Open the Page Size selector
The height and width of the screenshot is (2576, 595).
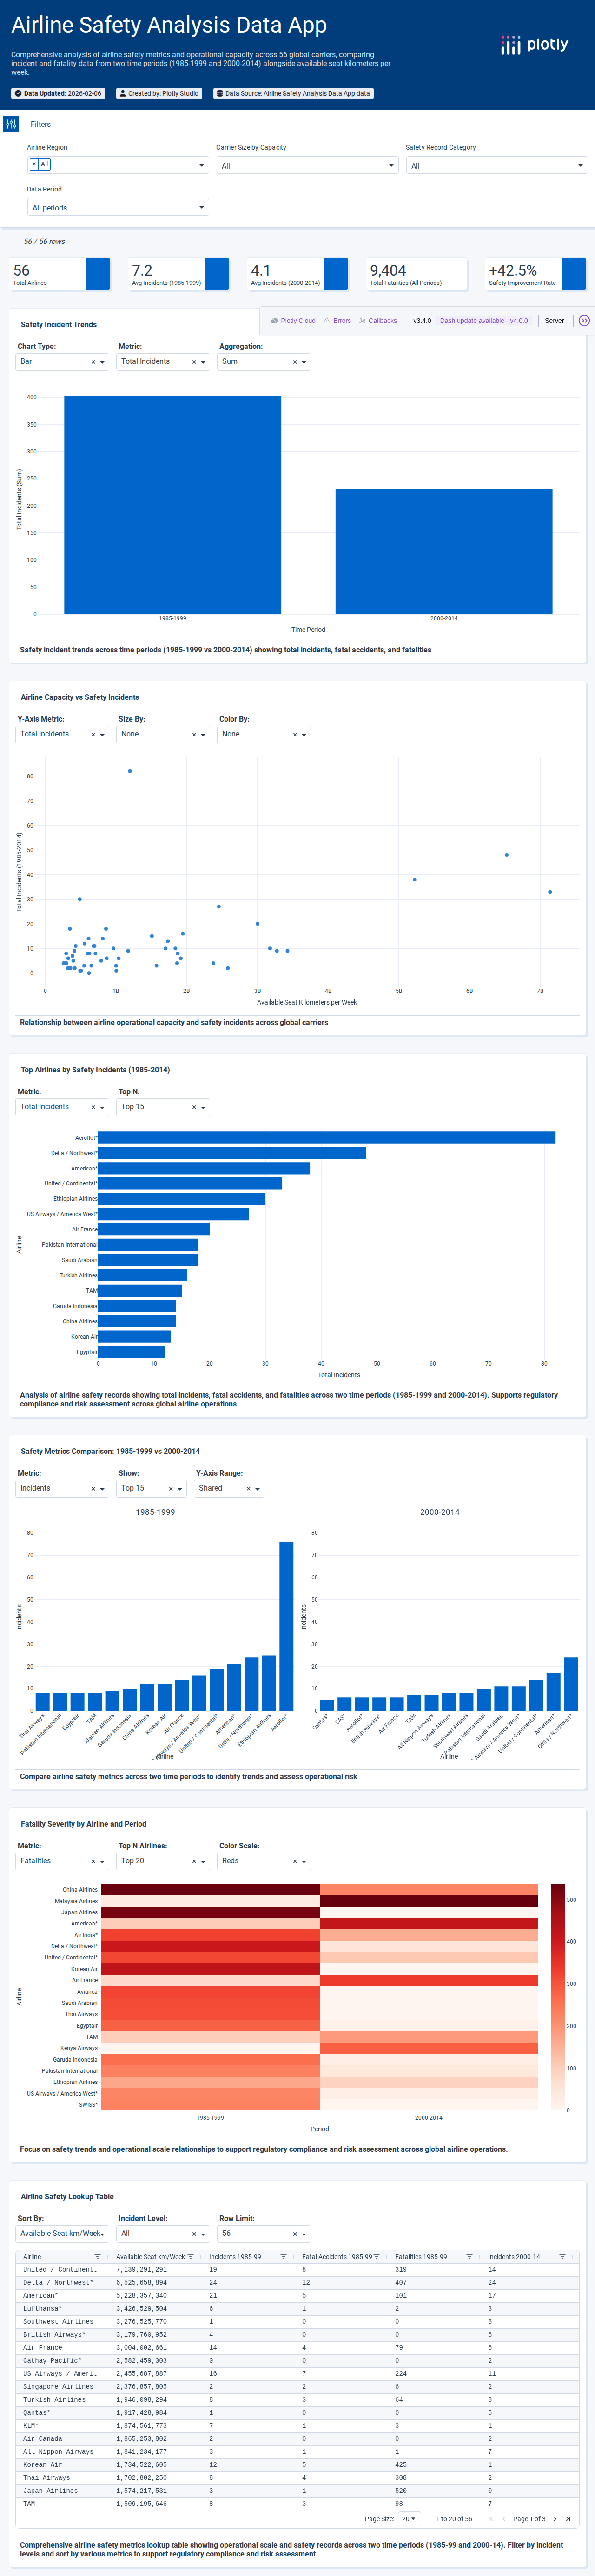409,2519
